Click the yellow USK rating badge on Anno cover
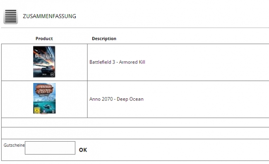 [x=37, y=110]
